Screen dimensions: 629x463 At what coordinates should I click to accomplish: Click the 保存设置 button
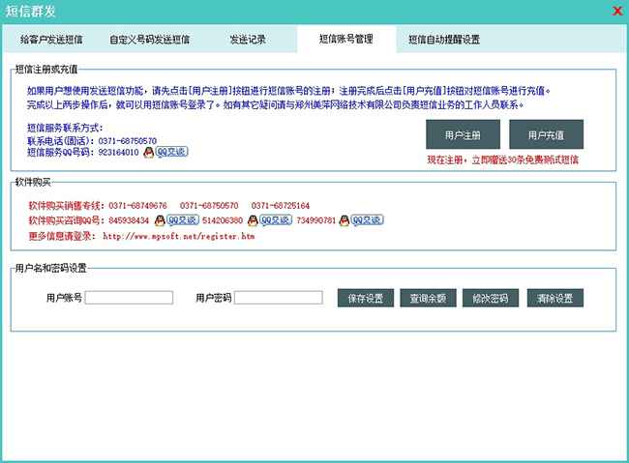(366, 298)
